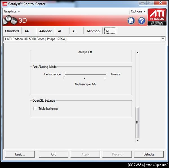169x168 pixels.
Task: Click the ATI title bar icon
Action: [x=5, y=4]
